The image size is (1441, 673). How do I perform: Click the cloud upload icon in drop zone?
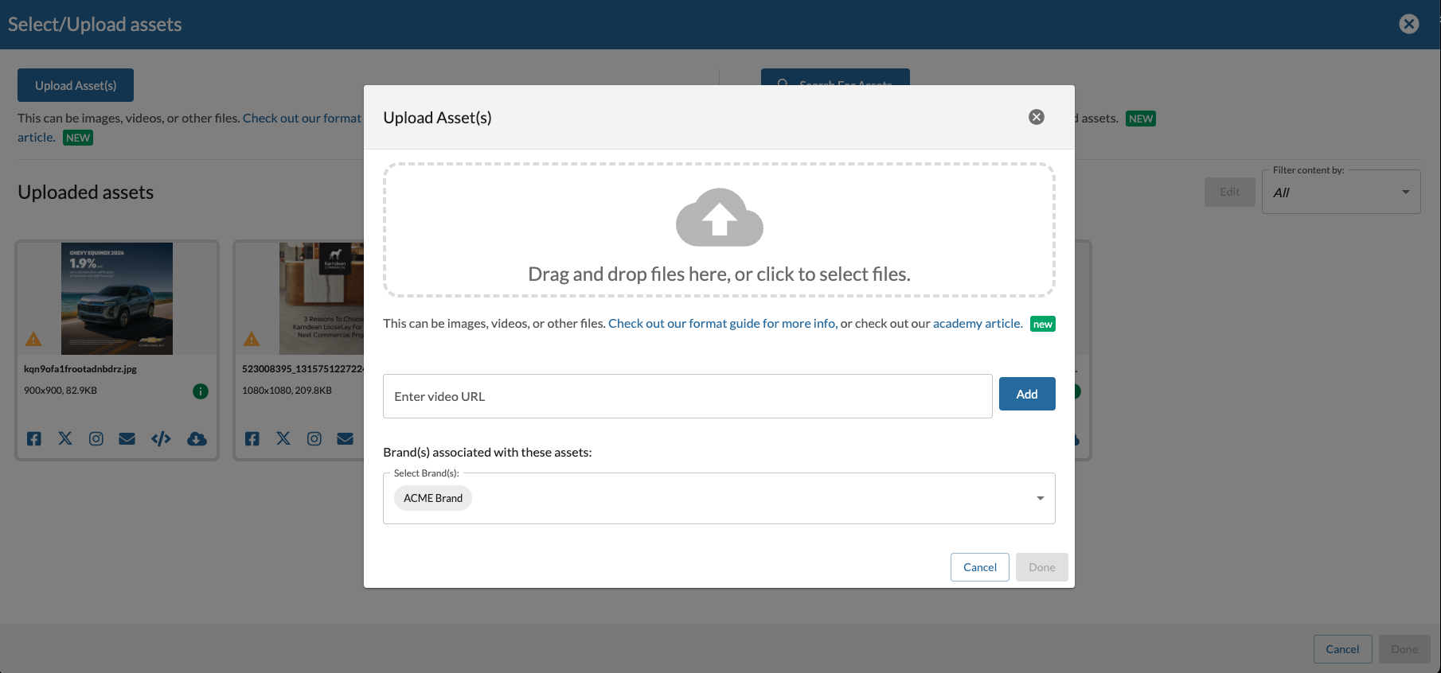(x=720, y=217)
